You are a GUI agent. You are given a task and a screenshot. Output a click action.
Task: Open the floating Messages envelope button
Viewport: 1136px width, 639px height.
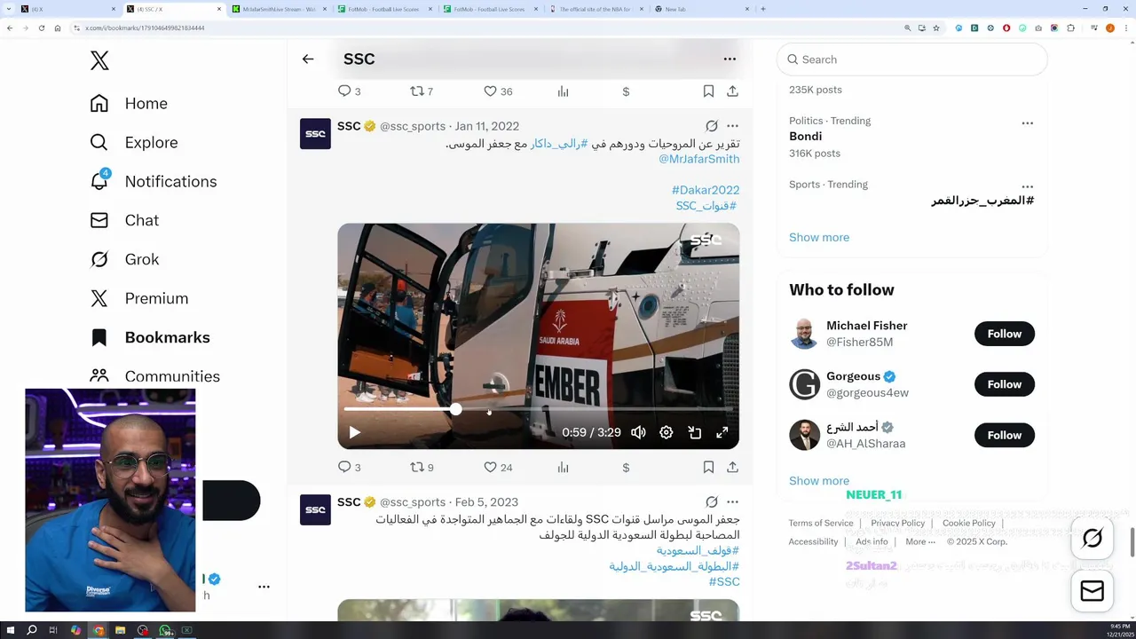tap(1093, 591)
